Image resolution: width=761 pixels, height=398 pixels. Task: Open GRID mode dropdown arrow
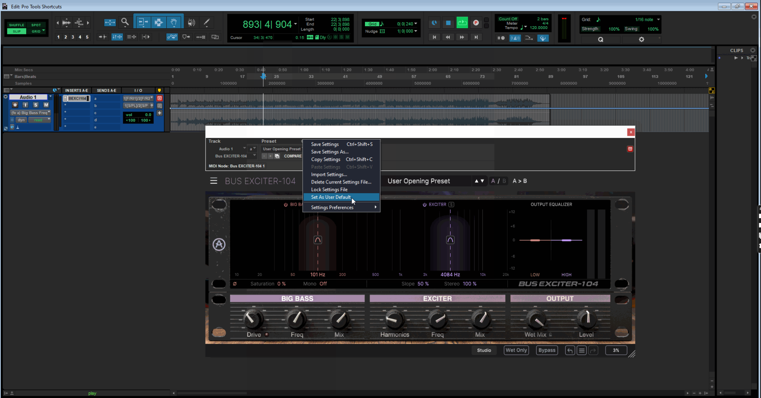44,31
